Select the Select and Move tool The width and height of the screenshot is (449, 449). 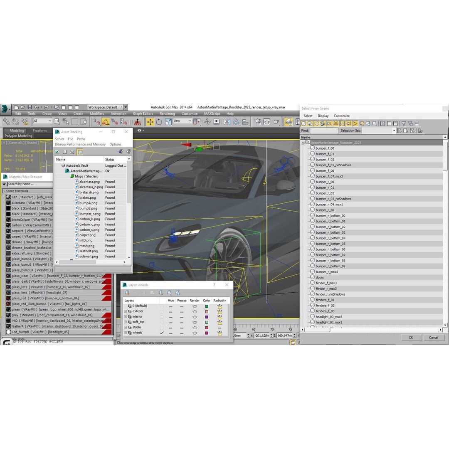pos(150,122)
